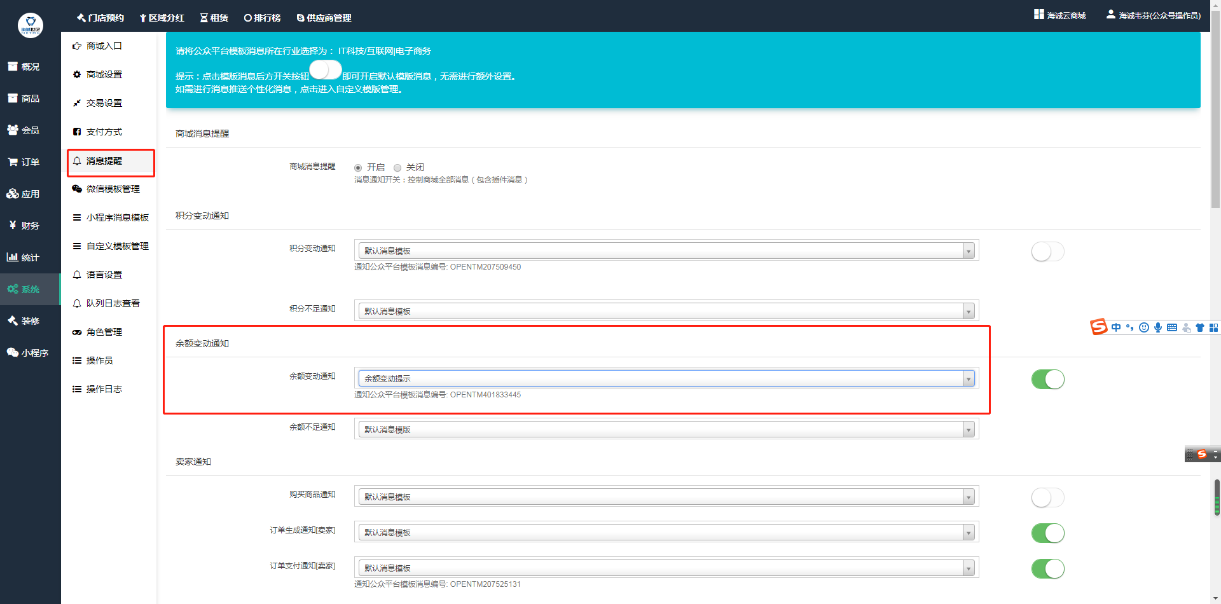This screenshot has width=1221, height=604.
Task: Open the 余额变动通知 template dropdown
Action: 666,379
